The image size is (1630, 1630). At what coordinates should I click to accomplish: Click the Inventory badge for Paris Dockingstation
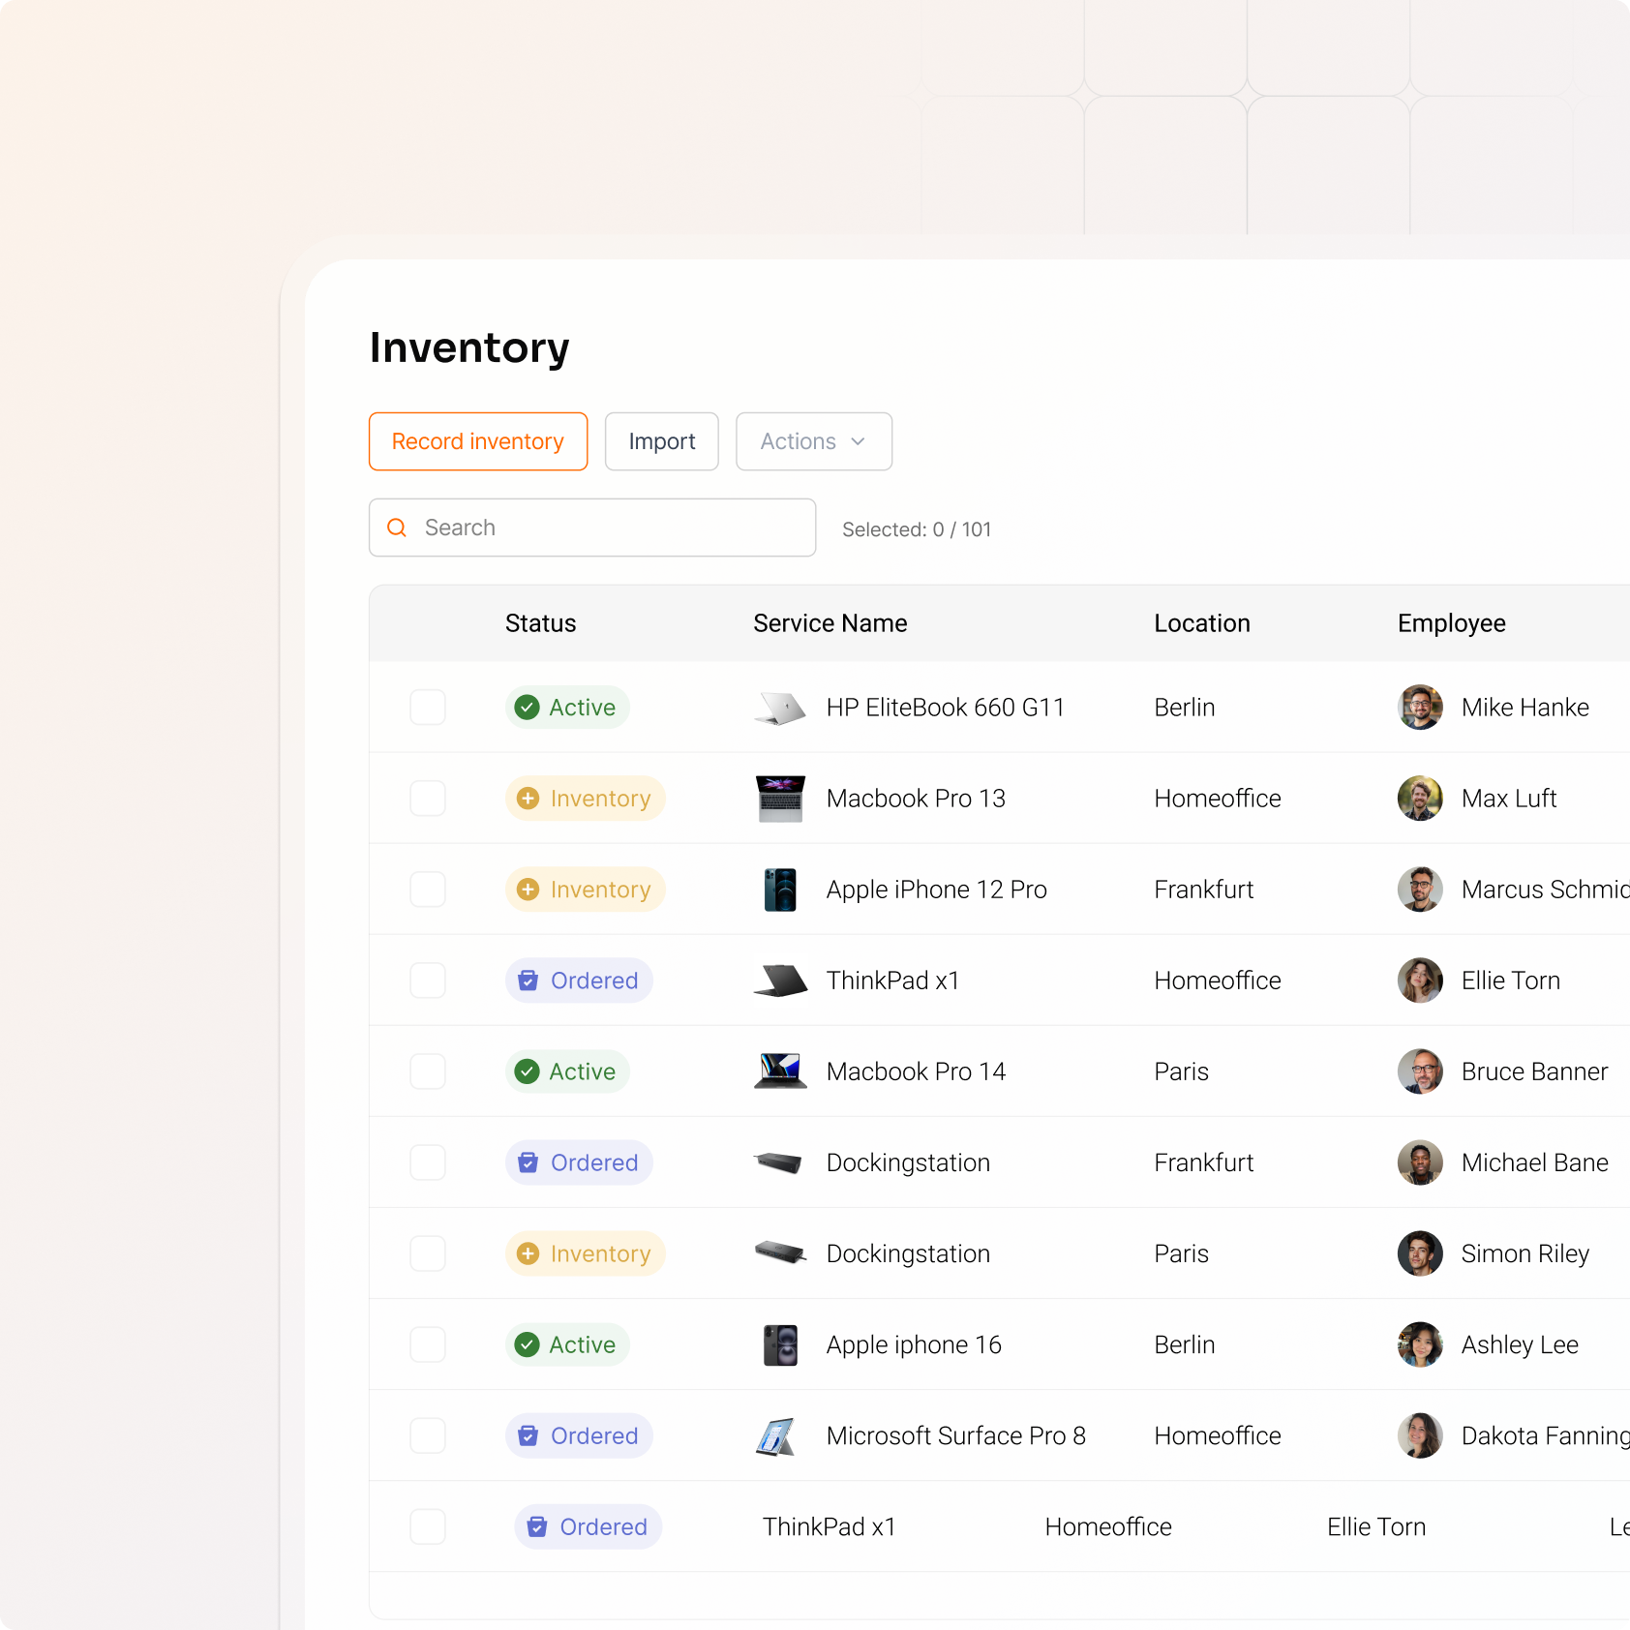586,1253
